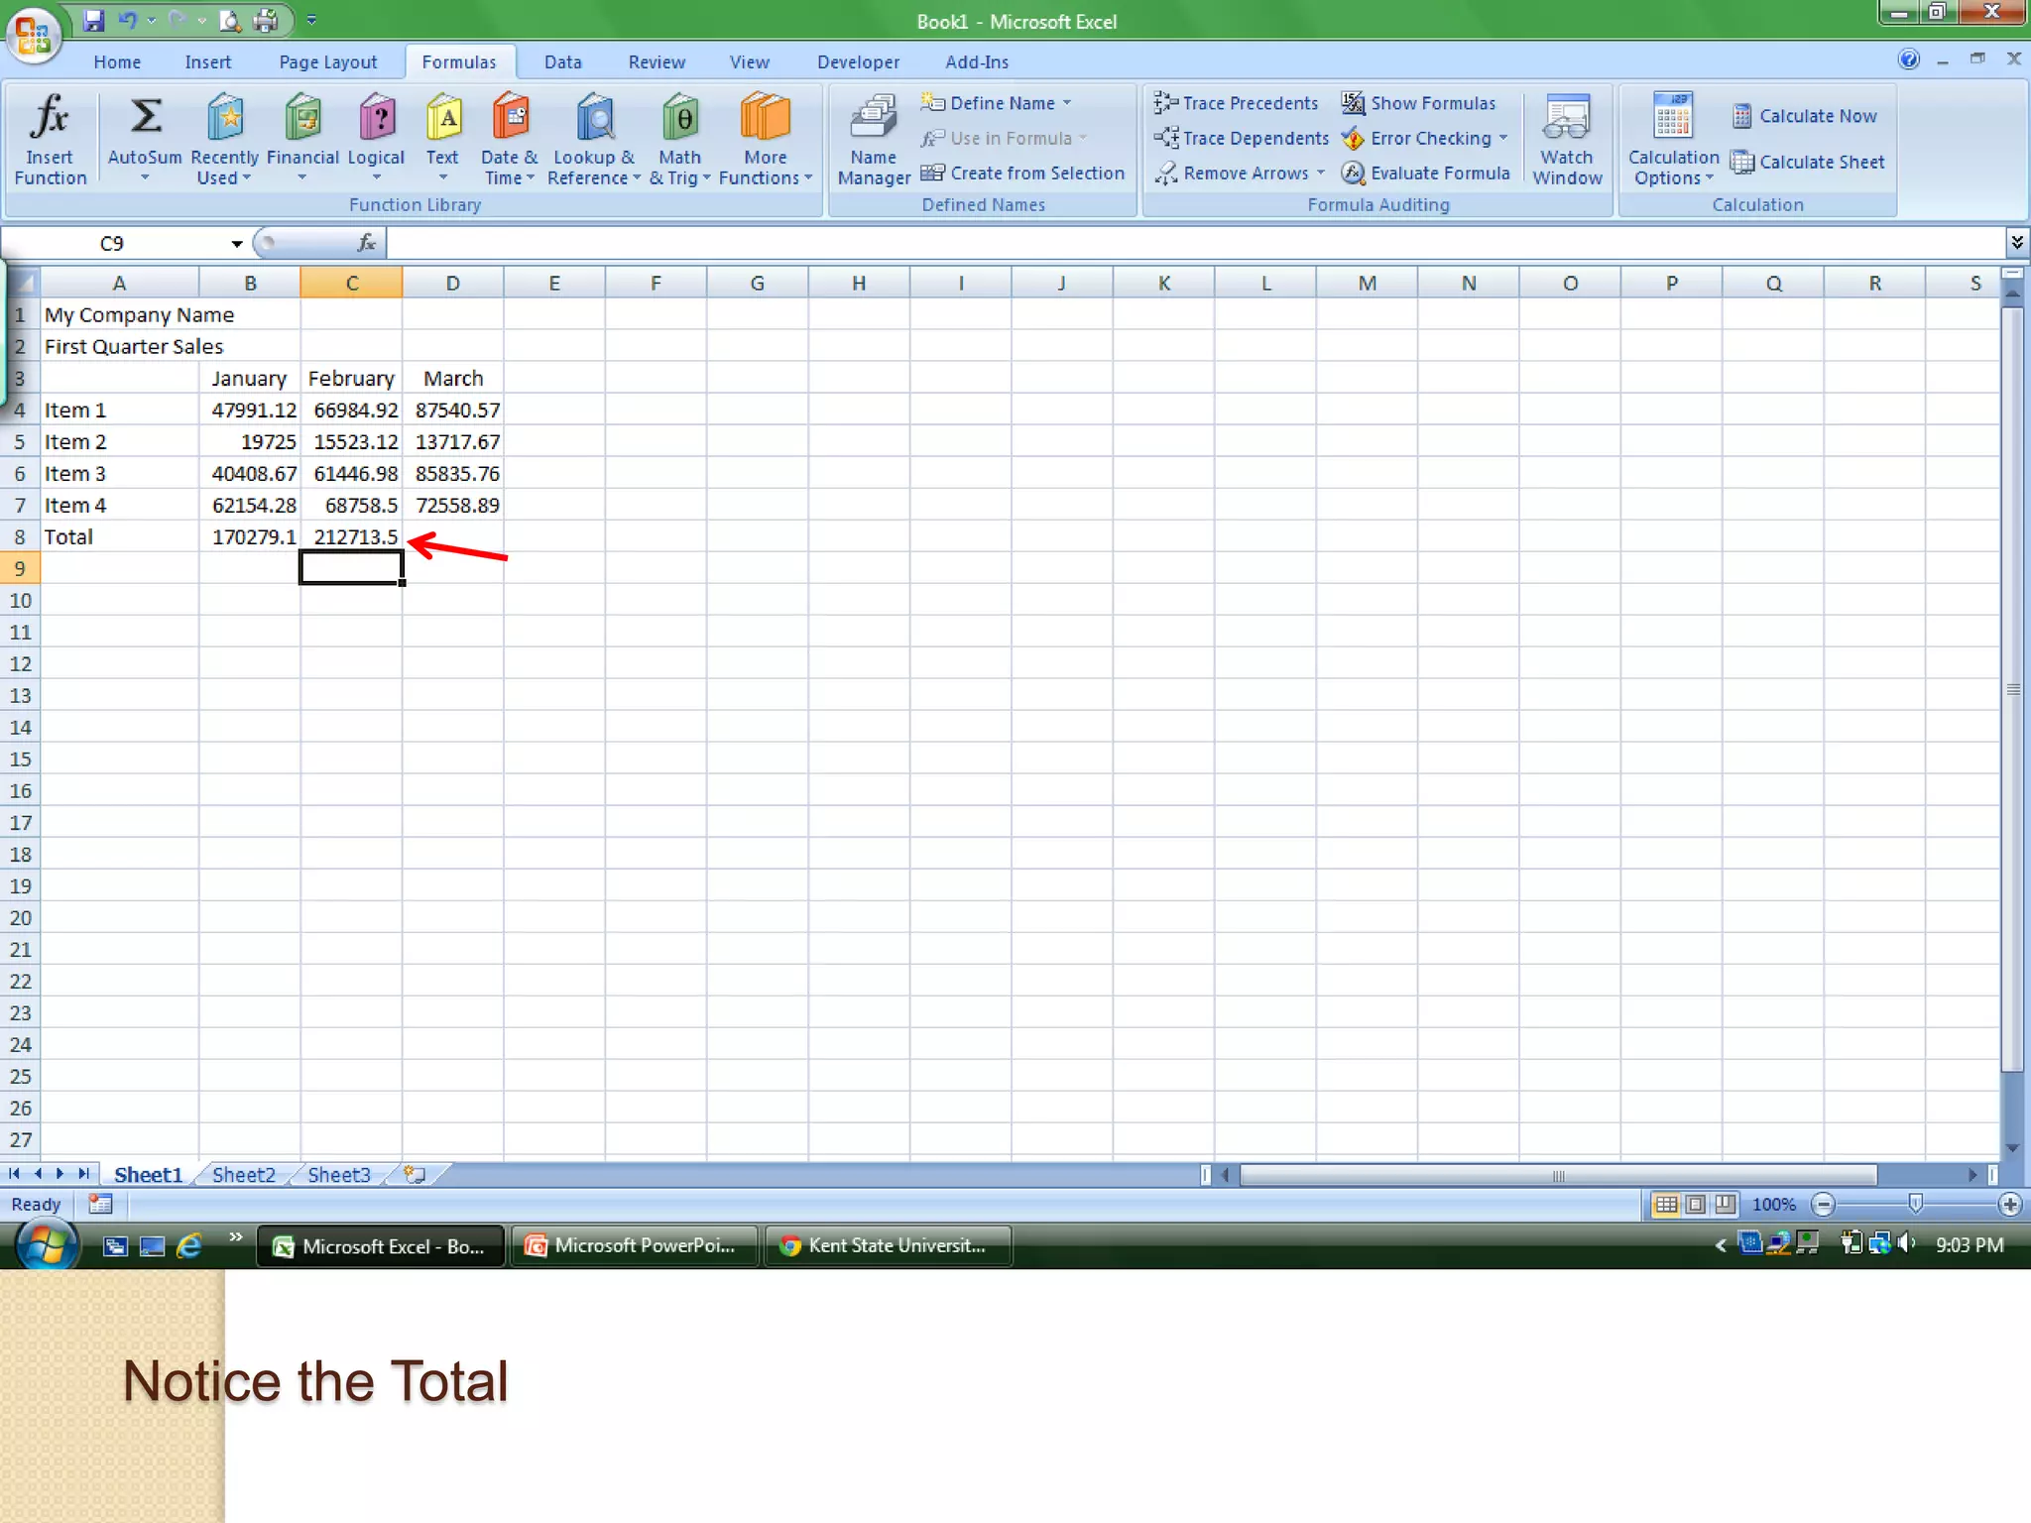Switch to Microsoft PowerPoint in taskbar

(635, 1245)
